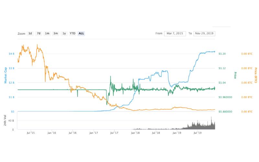This screenshot has height=162, width=259.
Task: Choose the 3m zoom option
Action: coord(56,33)
